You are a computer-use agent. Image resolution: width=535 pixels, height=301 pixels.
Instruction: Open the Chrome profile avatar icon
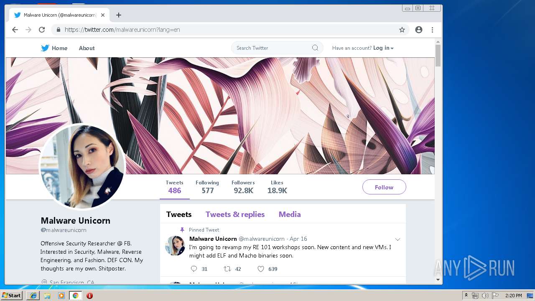pyautogui.click(x=419, y=30)
